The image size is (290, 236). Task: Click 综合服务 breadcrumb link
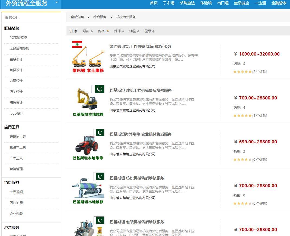100,17
